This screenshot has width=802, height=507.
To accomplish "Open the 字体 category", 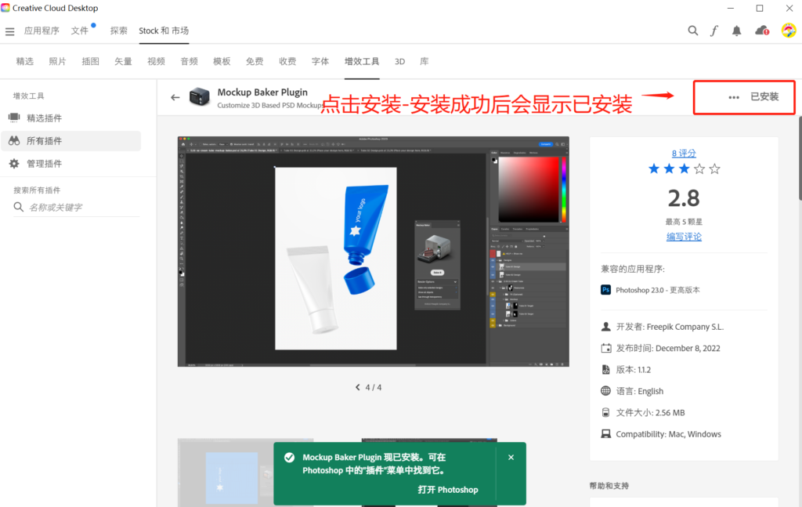I will [320, 61].
